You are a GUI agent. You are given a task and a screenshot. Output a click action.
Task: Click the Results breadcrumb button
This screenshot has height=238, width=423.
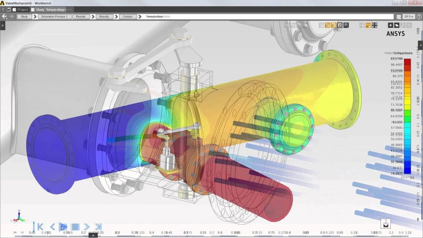click(x=81, y=16)
